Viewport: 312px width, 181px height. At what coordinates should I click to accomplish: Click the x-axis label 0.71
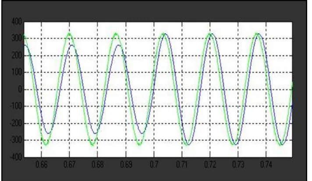point(182,164)
